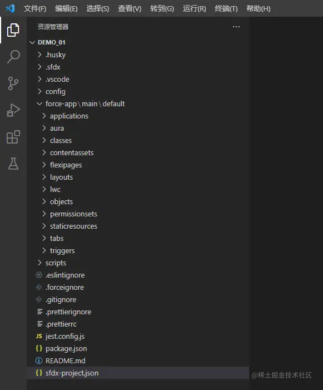Click the DEMO_01 project name

52,42
